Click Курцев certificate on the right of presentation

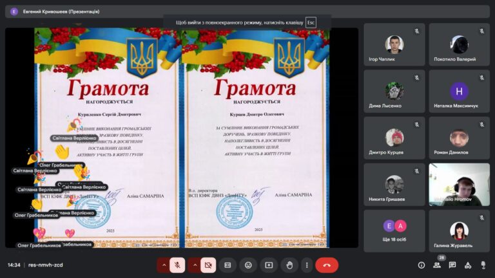[256, 138]
